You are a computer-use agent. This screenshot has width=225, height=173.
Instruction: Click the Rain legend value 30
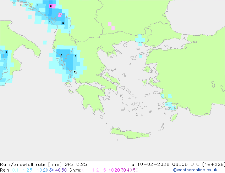(52, 170)
